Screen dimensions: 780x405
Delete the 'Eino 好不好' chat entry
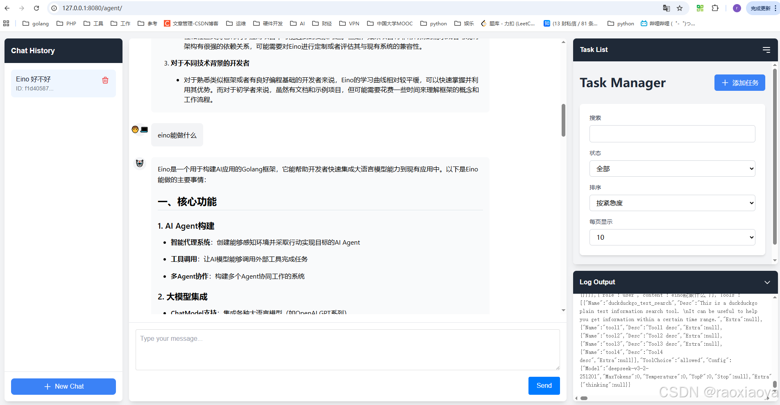tap(105, 80)
